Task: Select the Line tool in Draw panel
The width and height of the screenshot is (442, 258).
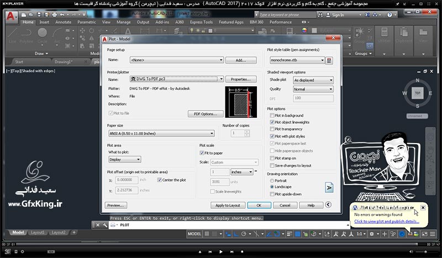Action: [x=12, y=35]
